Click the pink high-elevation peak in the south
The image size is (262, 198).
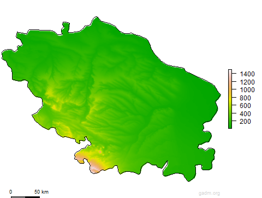pos(96,167)
